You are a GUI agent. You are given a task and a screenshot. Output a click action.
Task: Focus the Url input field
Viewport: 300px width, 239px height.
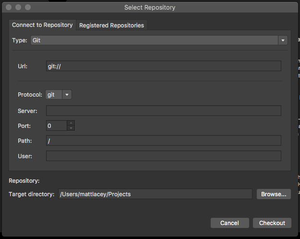(x=164, y=66)
